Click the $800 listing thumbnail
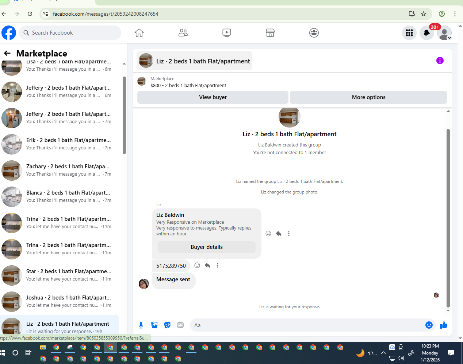The width and height of the screenshot is (463, 364). [142, 81]
